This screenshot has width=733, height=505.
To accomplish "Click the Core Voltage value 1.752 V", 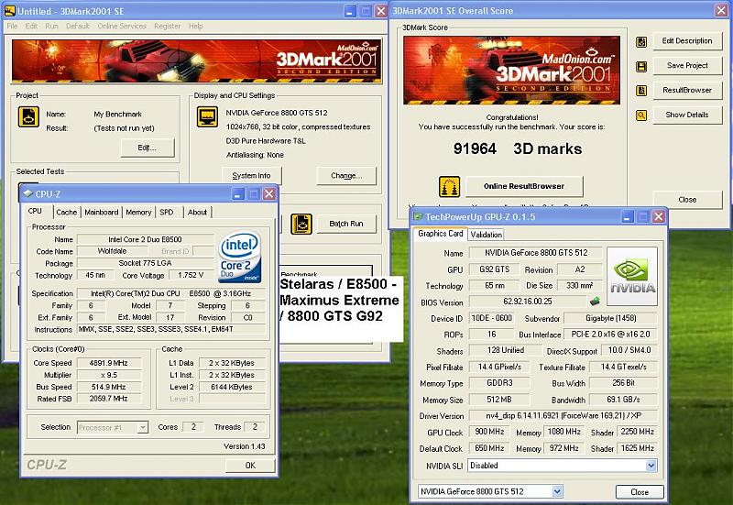I will pos(191,275).
